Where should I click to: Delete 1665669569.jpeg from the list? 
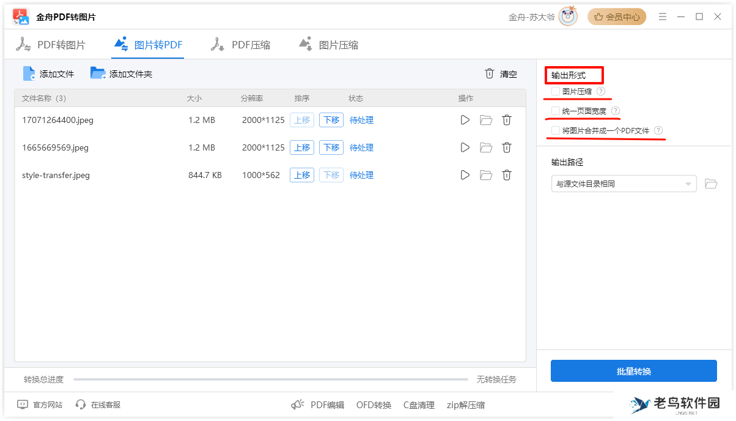point(507,147)
